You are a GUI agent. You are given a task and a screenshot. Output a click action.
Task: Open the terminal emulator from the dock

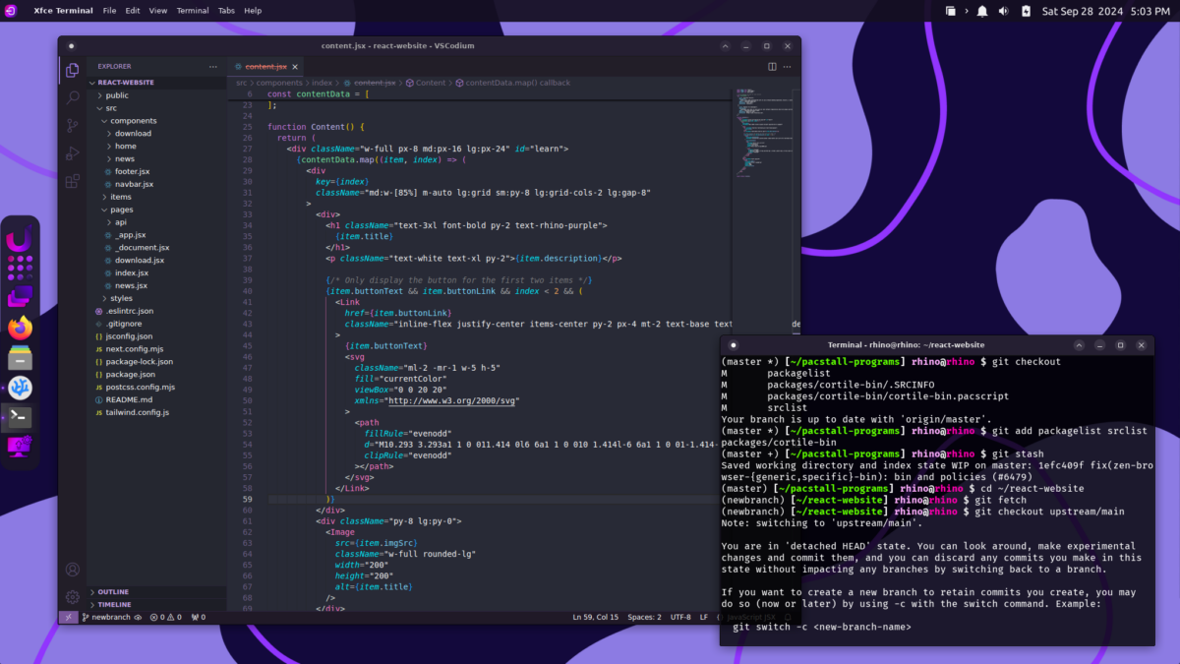click(22, 417)
